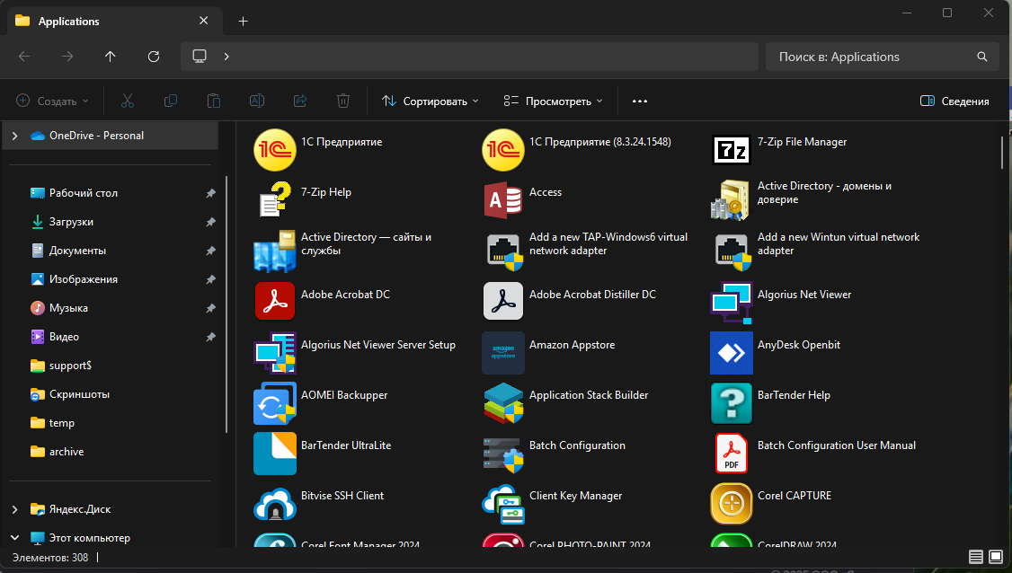Go up one folder level
The image size is (1012, 573).
click(111, 57)
